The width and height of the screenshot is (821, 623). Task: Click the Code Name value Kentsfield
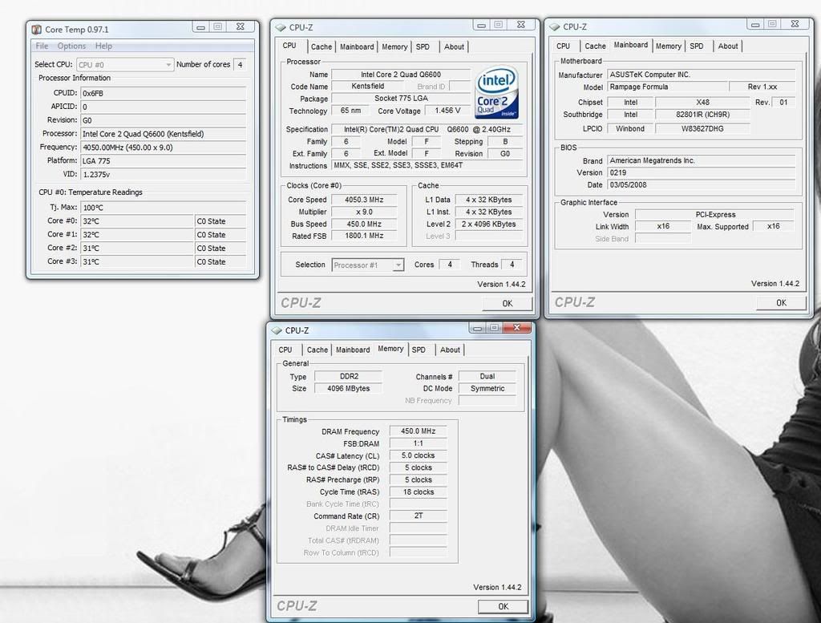tap(367, 86)
